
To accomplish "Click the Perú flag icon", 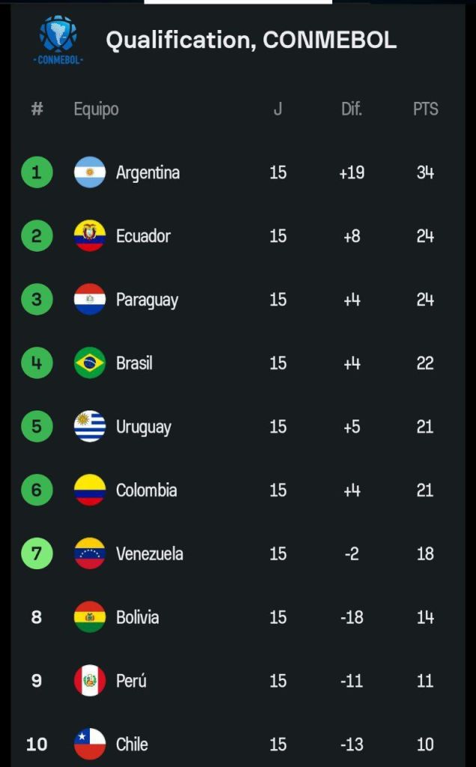I will [90, 681].
